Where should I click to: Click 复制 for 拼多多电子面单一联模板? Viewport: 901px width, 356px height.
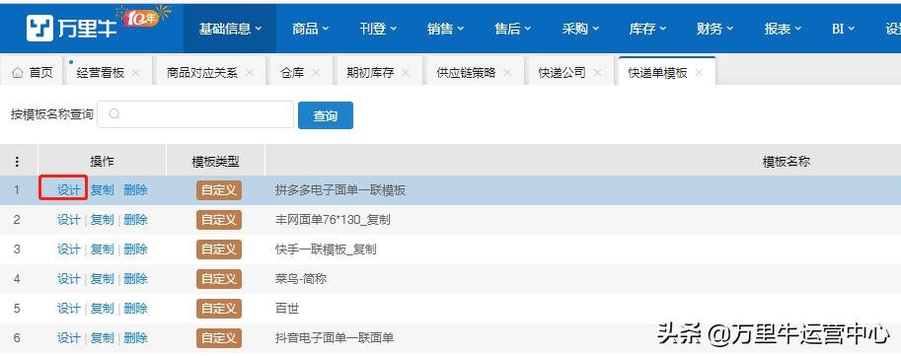[103, 190]
